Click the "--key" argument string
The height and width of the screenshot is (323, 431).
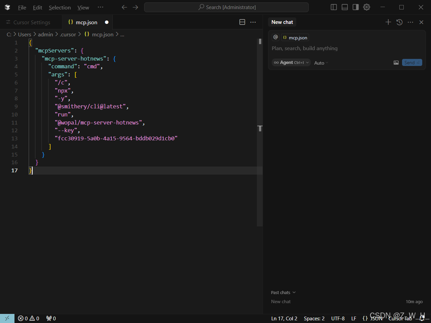coord(66,130)
